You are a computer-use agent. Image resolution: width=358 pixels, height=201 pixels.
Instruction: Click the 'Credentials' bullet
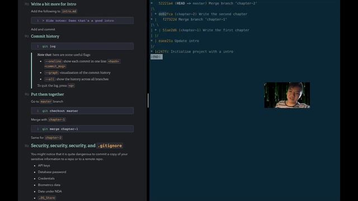(46, 179)
